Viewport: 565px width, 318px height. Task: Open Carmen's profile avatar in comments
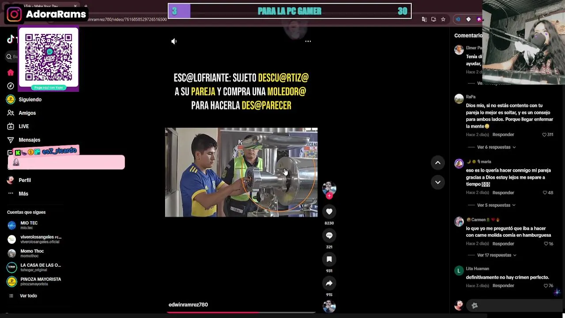coord(459,221)
